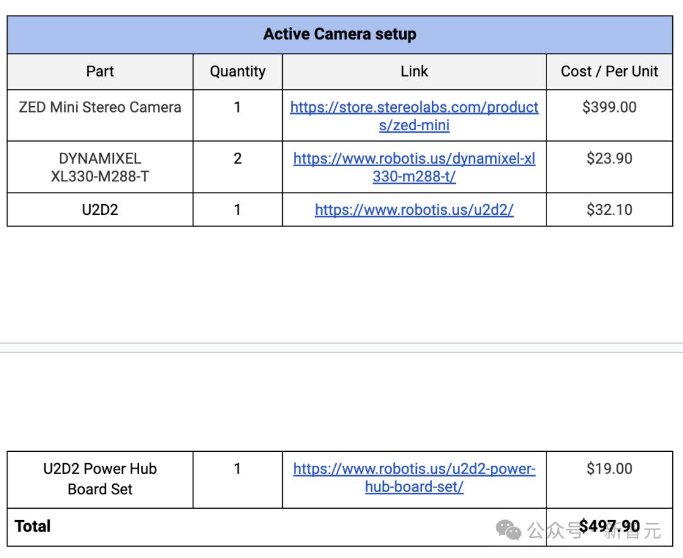Viewport: 683px width, 558px height.
Task: Open the u2d2-power-hub-board-set link
Action: click(x=414, y=478)
